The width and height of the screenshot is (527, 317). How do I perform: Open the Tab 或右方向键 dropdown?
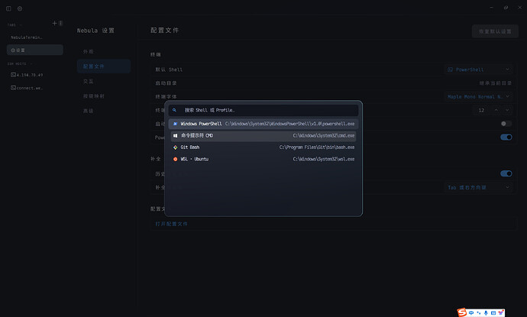coord(479,187)
